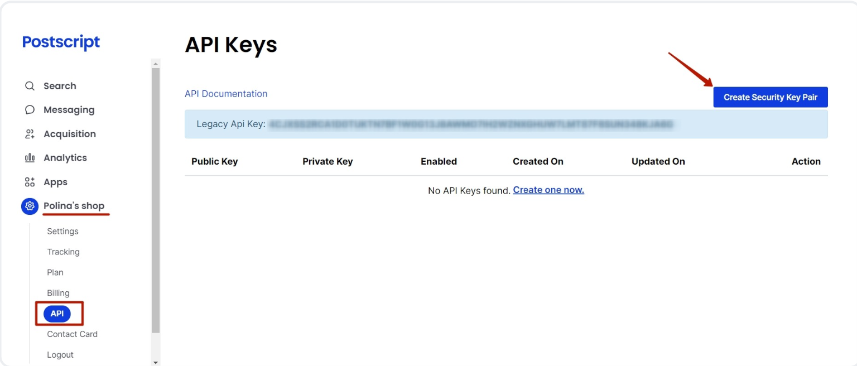Screen dimensions: 857x366
Task: Open the Messaging section
Action: (x=69, y=110)
